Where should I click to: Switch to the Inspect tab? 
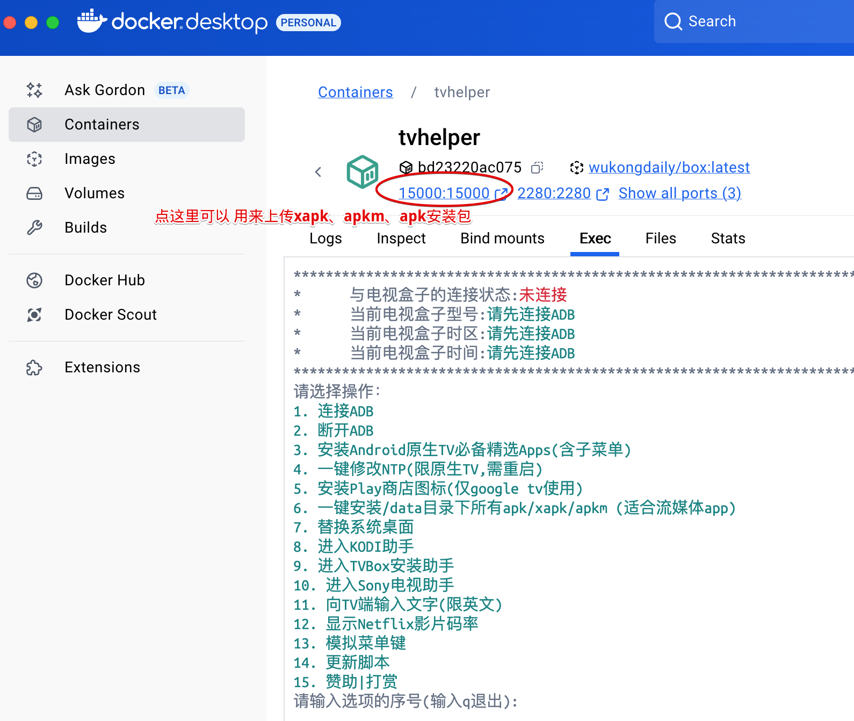(x=401, y=239)
